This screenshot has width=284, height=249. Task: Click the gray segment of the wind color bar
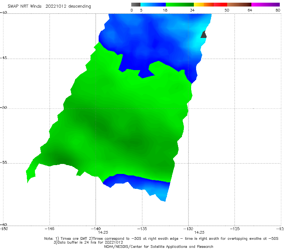point(136,5)
